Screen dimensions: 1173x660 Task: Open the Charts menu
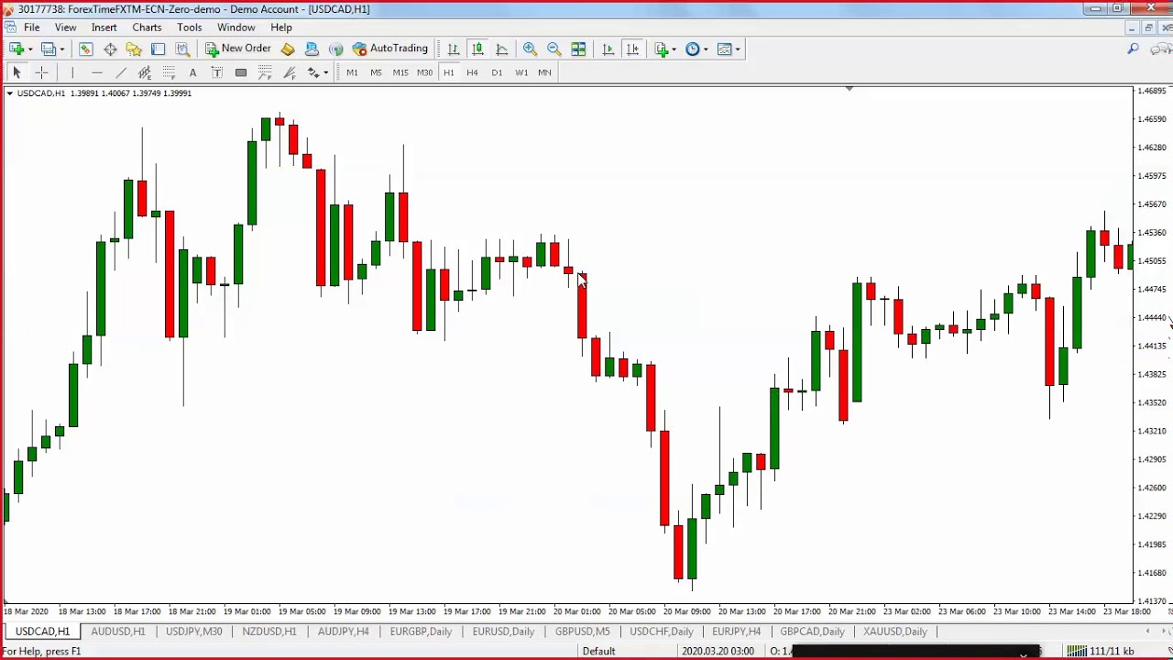click(147, 27)
